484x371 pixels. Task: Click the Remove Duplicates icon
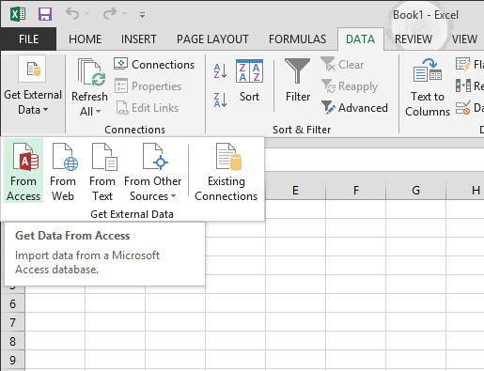(463, 85)
